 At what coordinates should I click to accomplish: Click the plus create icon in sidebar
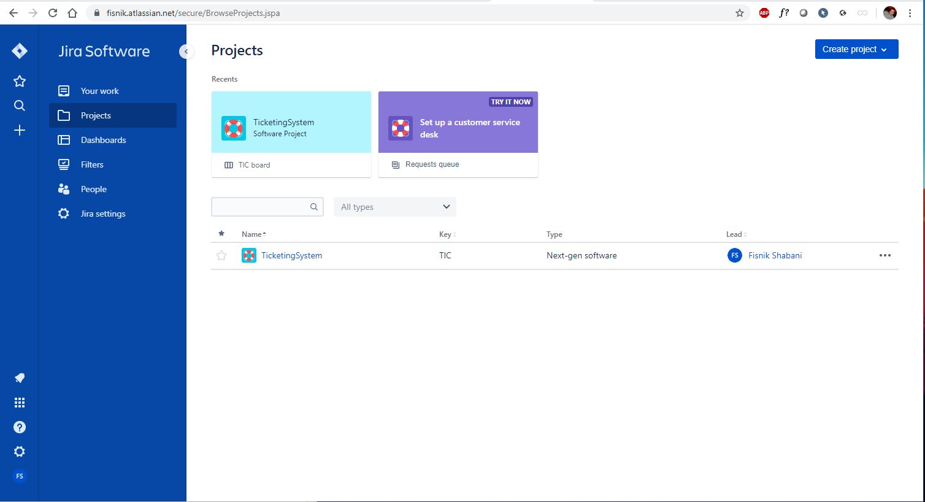(x=20, y=130)
